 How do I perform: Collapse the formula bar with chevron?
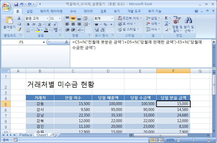coord(214,42)
